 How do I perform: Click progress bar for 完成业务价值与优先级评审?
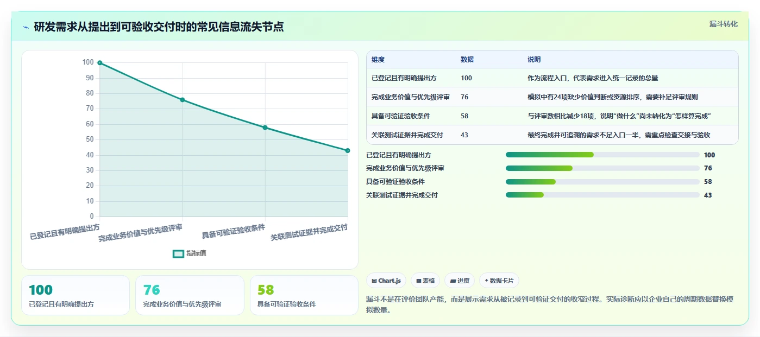point(602,168)
